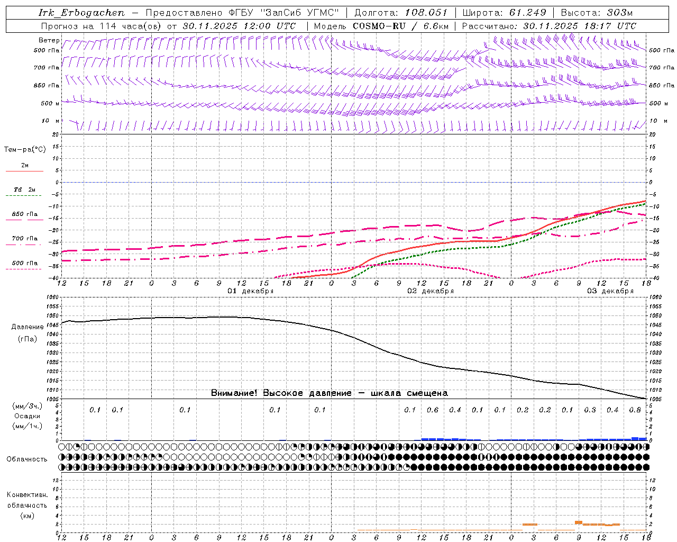Select forecast start time "30.11.2025 12:00 UTC"

coord(239,26)
